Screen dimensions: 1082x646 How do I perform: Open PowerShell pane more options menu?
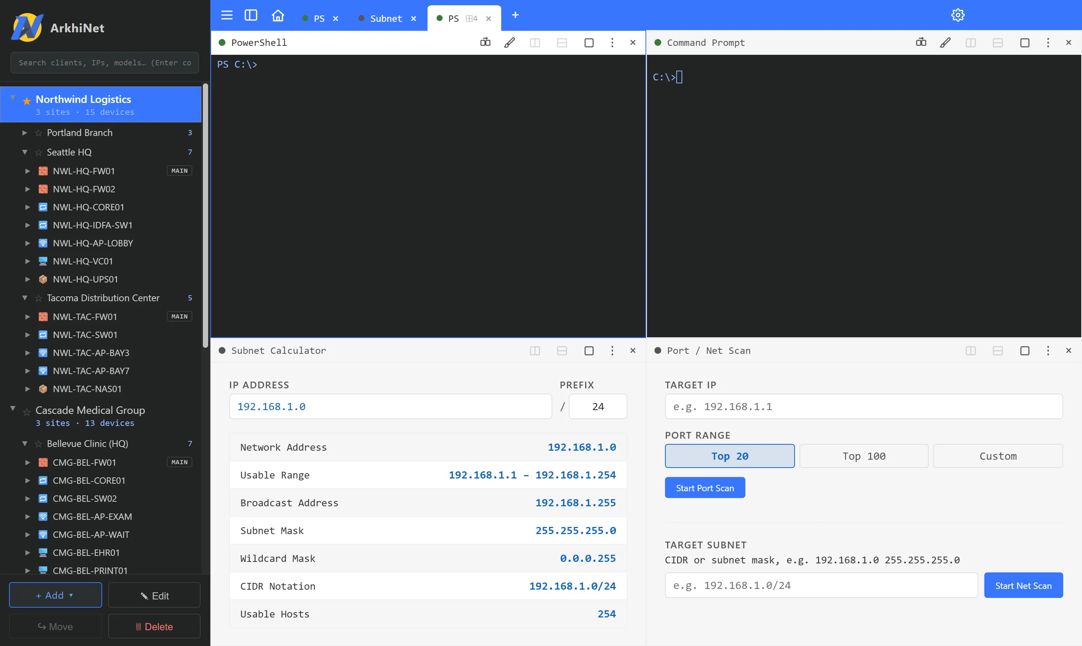(x=612, y=43)
